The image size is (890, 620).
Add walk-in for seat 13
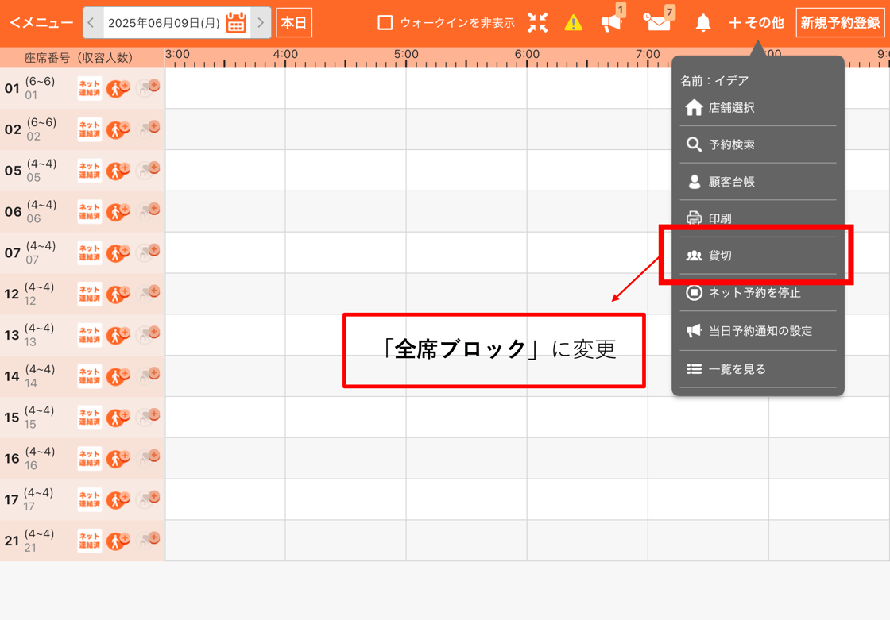[118, 335]
